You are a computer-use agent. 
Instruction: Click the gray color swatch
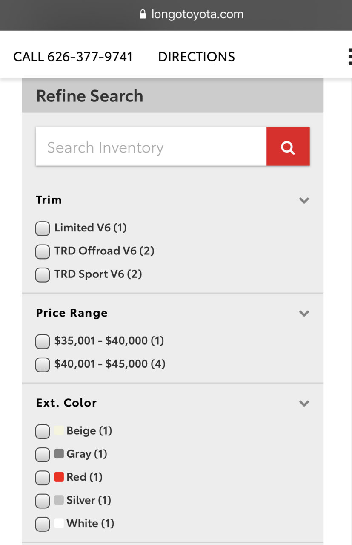click(59, 454)
